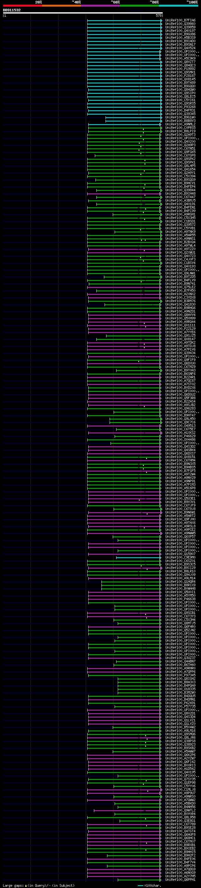Open hit UniRef100_B9GU86

180,34
